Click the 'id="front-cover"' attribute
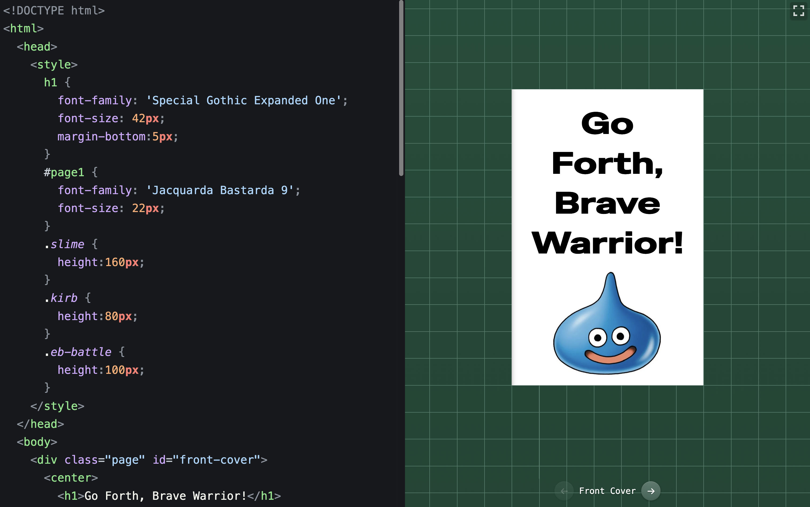This screenshot has width=810, height=507. click(207, 460)
